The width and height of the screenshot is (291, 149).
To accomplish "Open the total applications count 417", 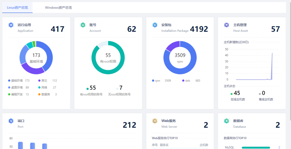I will click(x=57, y=29).
